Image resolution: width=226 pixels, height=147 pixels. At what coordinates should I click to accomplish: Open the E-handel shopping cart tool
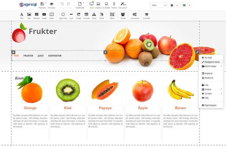click(x=147, y=16)
